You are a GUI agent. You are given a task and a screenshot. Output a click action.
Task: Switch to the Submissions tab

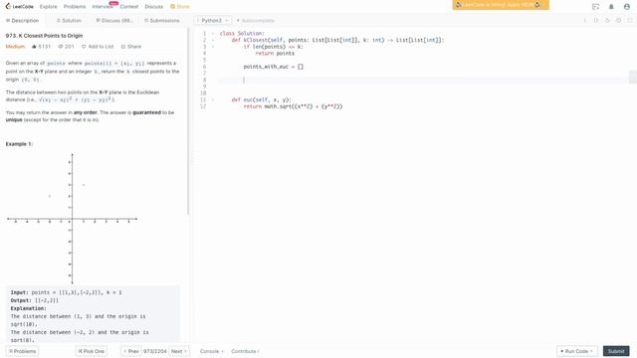pos(161,20)
